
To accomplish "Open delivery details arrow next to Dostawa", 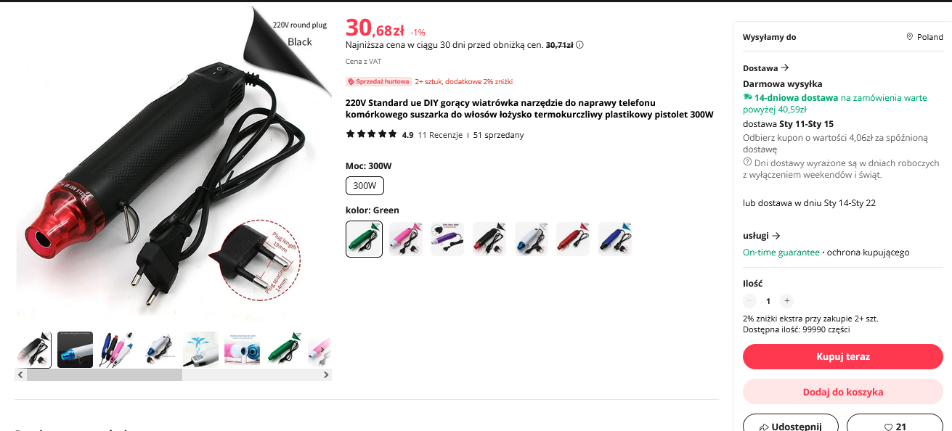I will (x=784, y=68).
